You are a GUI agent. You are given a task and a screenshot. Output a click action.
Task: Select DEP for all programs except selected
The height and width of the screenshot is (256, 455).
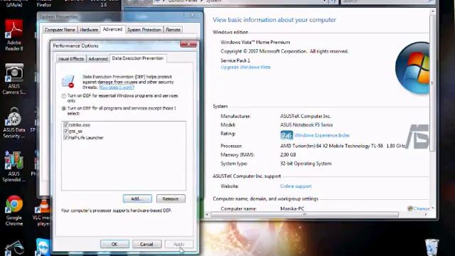[x=64, y=108]
